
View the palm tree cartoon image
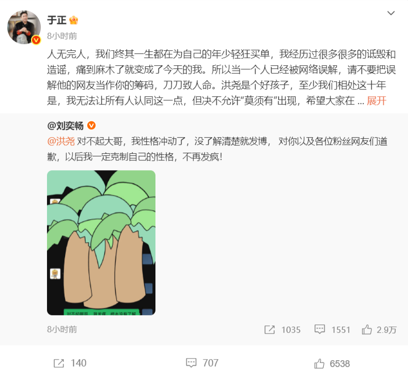(101, 243)
